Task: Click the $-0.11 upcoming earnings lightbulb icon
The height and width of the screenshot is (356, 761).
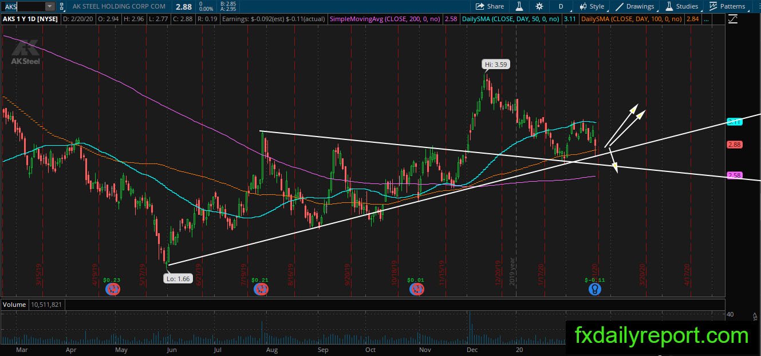Action: pyautogui.click(x=595, y=290)
